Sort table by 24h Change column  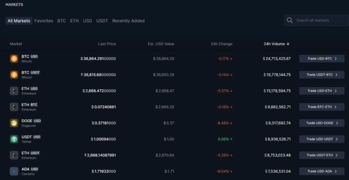tap(221, 44)
